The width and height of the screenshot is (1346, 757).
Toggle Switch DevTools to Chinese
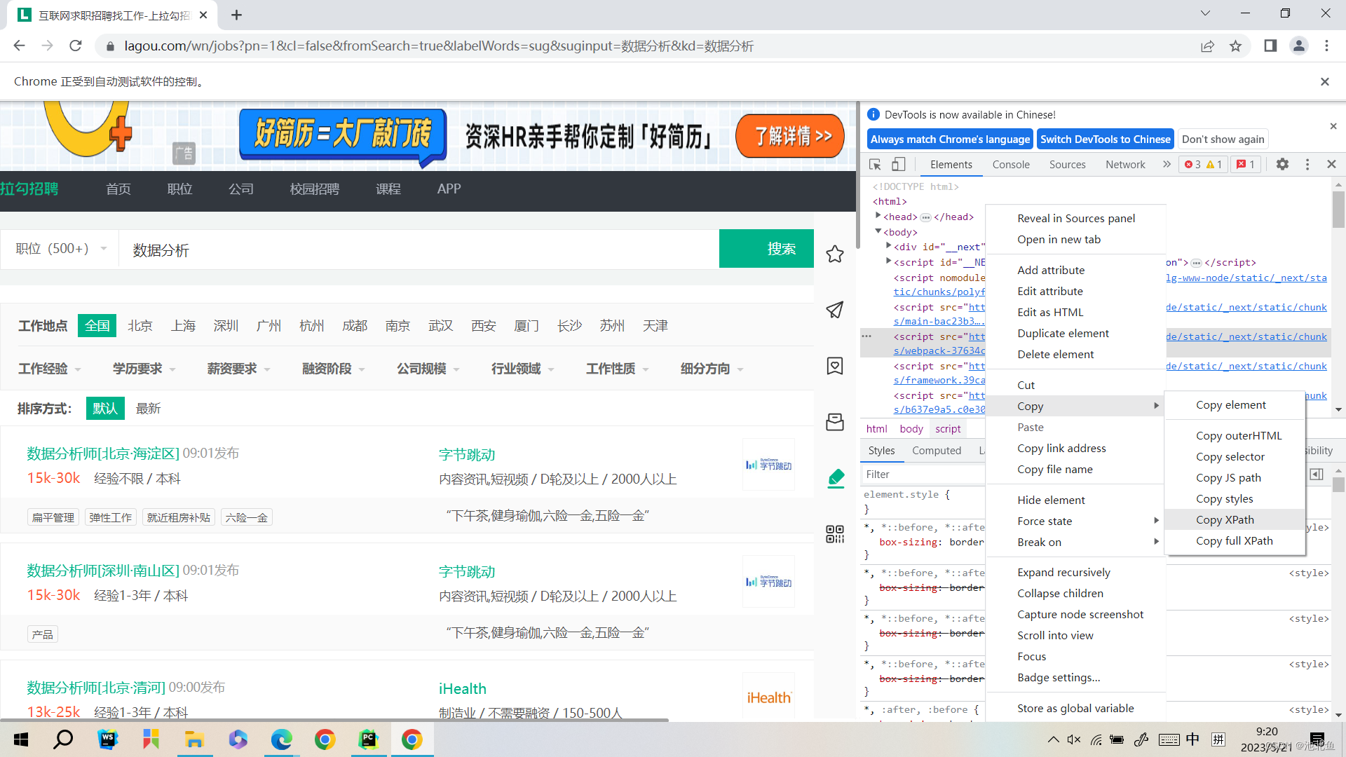[1105, 139]
